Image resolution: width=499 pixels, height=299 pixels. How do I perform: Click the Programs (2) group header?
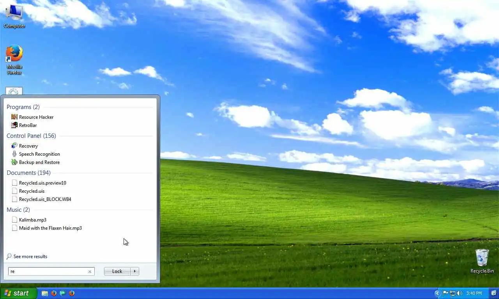point(23,107)
